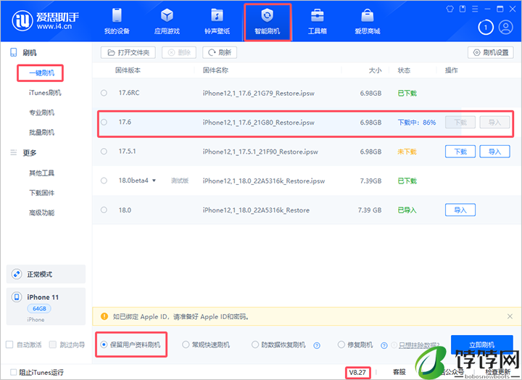
Task: Select firmware 17.6RC radio button
Action: point(104,93)
